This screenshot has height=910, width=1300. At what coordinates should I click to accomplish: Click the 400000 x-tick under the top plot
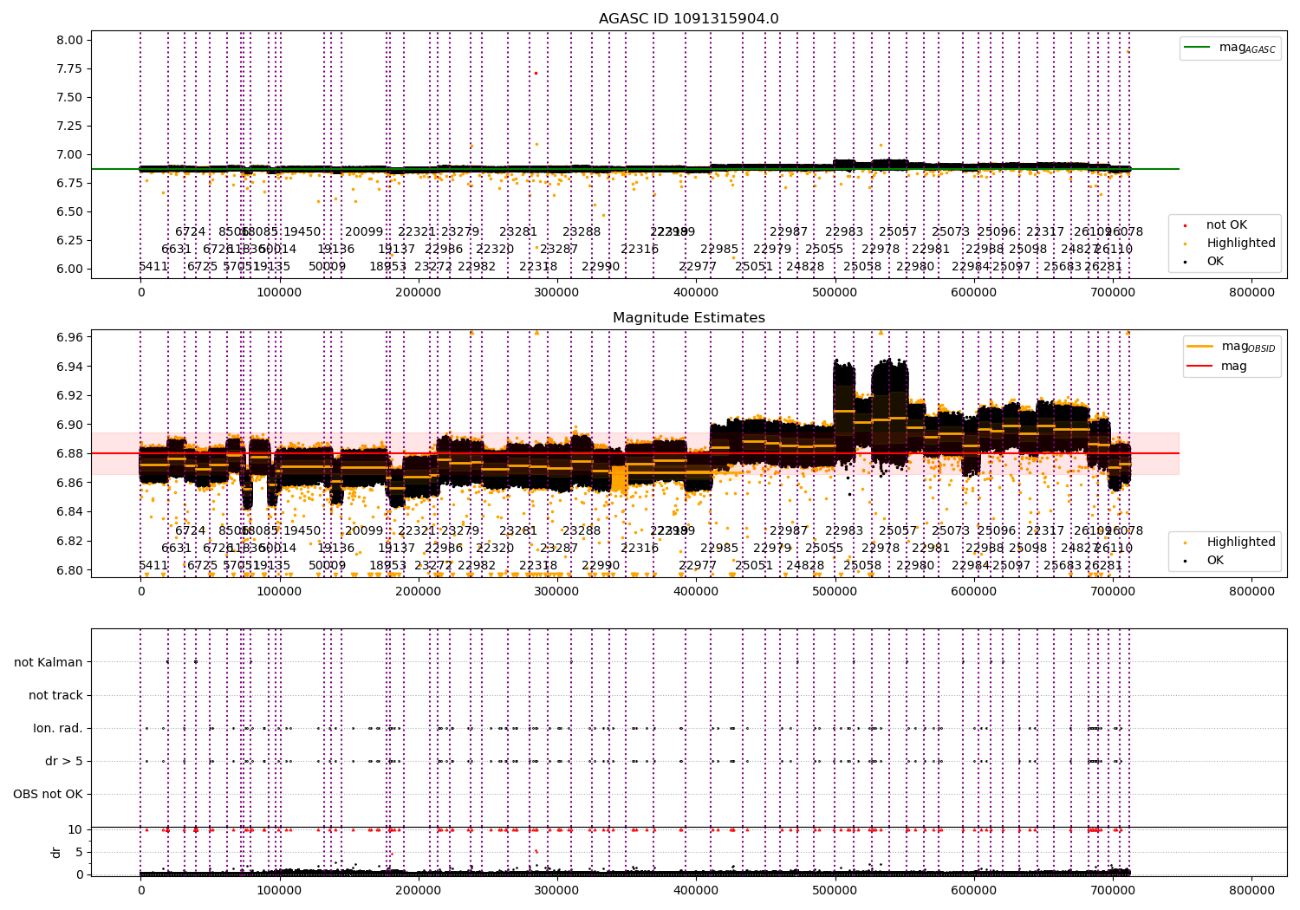click(696, 292)
